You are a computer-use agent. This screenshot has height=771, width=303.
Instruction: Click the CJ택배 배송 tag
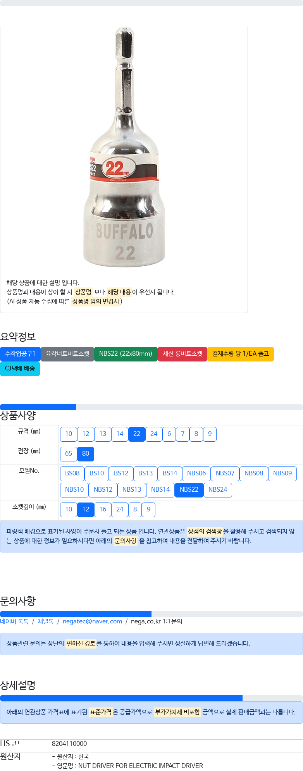[20, 369]
